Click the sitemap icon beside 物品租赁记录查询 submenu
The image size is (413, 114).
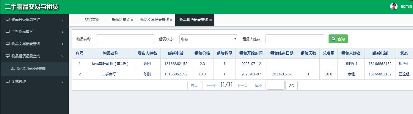pyautogui.click(x=13, y=69)
